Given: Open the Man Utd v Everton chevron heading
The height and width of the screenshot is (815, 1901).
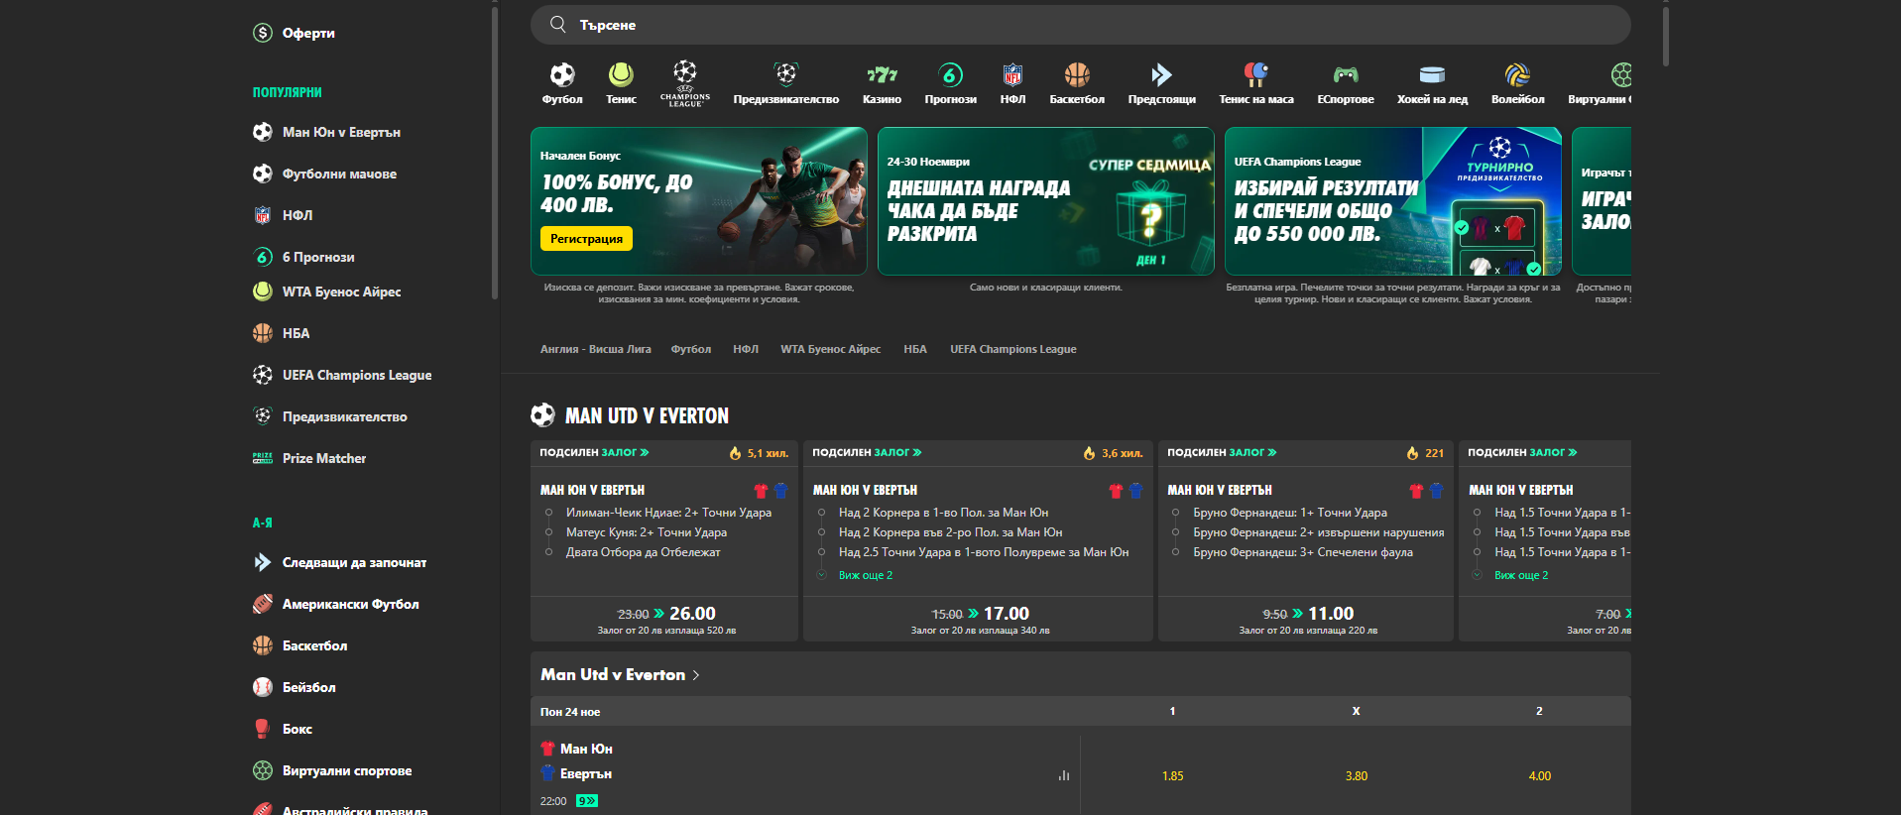Looking at the screenshot, I should coord(620,674).
